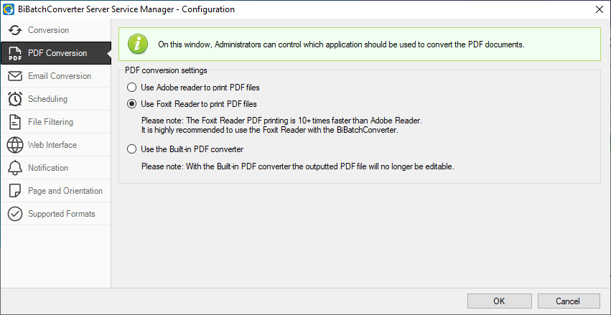Click the Conversion sync arrows icon
The image size is (611, 315).
(15, 30)
